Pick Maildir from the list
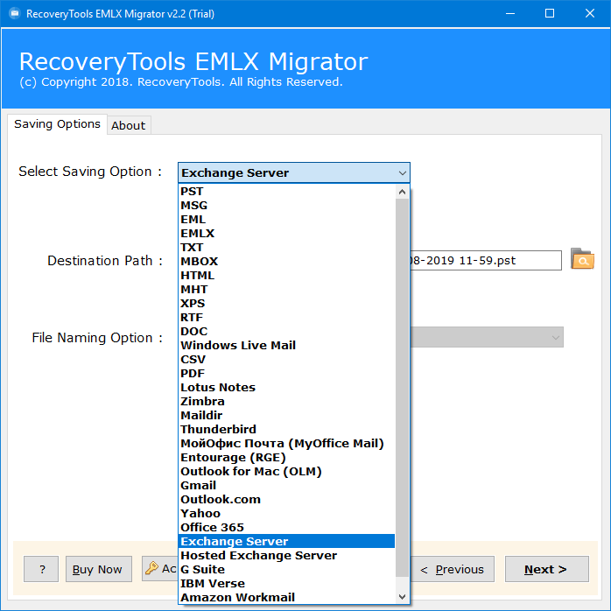The width and height of the screenshot is (611, 611). [286, 416]
